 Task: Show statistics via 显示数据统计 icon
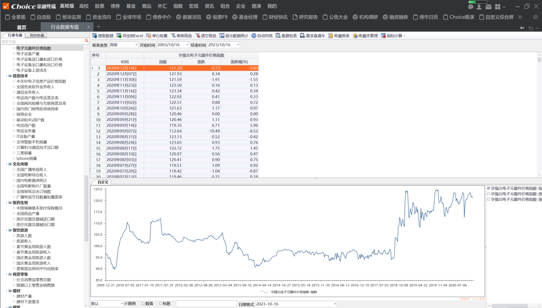[x=222, y=36]
